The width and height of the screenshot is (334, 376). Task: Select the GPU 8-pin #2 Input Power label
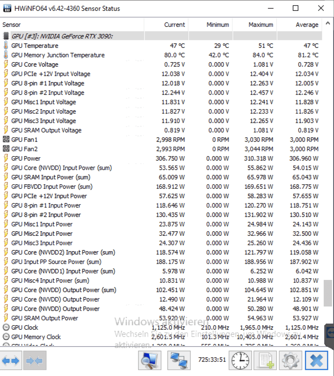46,215
